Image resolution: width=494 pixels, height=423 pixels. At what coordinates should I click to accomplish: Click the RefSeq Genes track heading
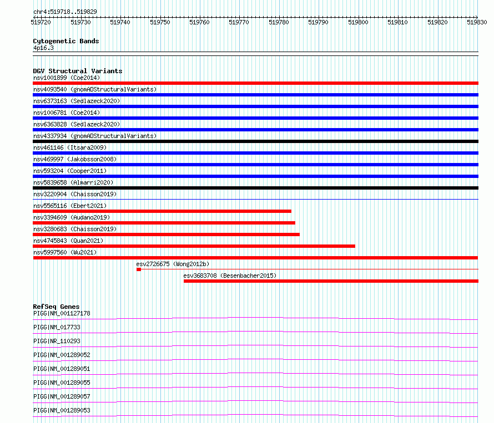(x=56, y=307)
